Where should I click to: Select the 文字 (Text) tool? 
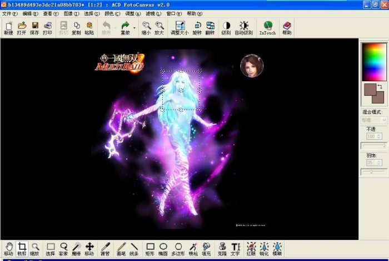pos(235,249)
